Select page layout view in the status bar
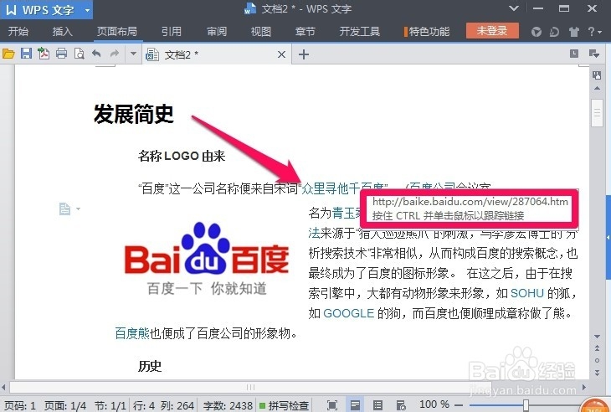 pos(355,405)
